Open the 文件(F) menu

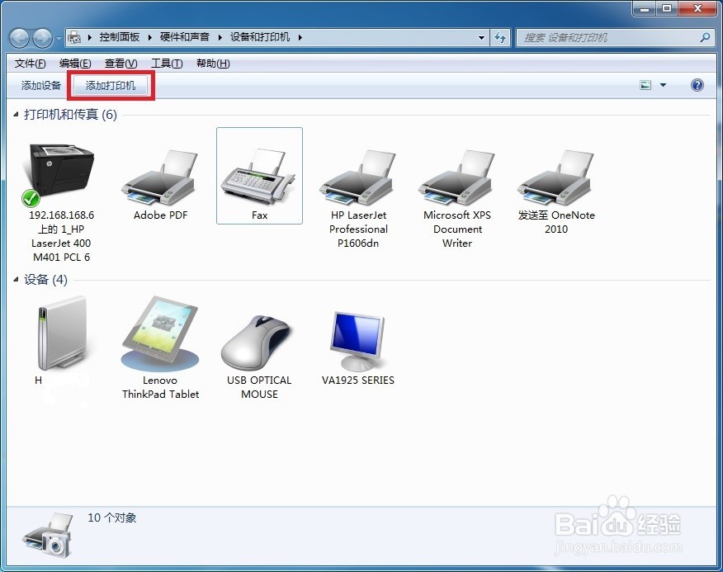click(30, 64)
